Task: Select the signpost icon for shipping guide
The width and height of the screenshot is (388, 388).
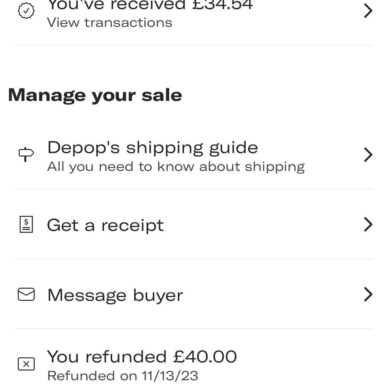Action: point(26,154)
